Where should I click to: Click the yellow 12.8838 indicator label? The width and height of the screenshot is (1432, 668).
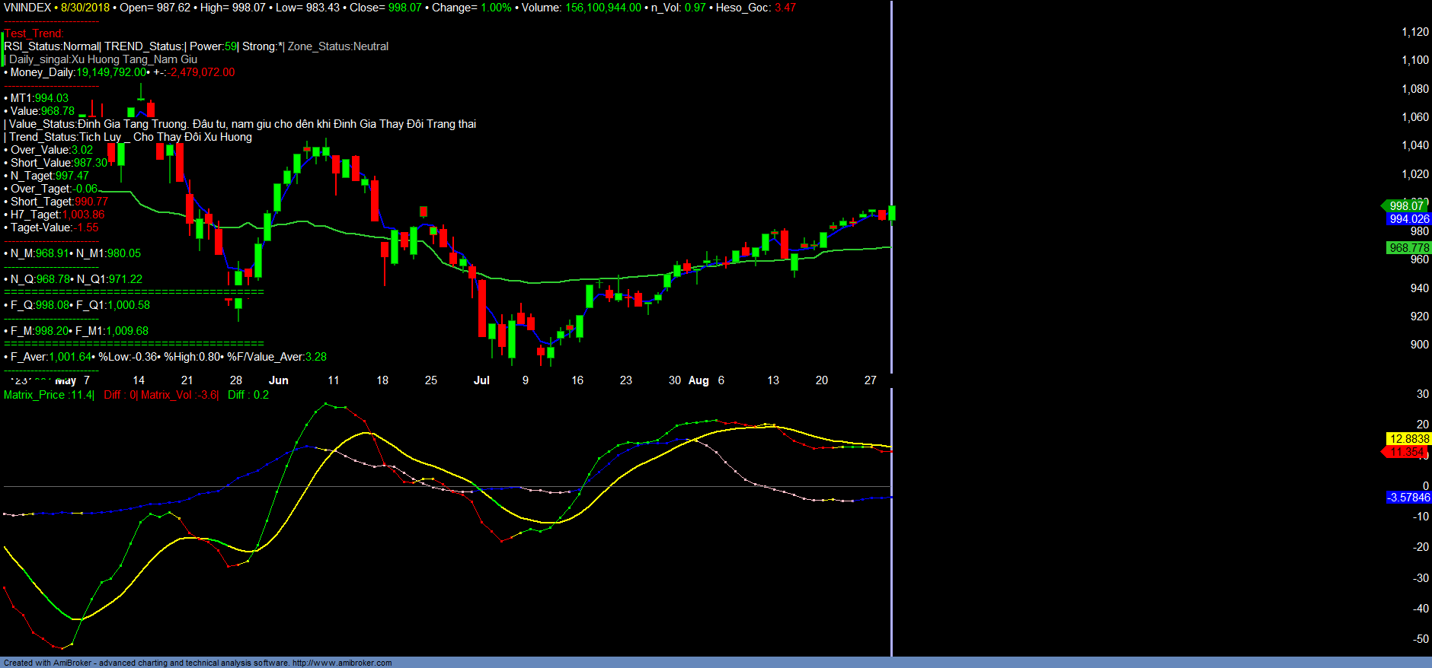pyautogui.click(x=1408, y=439)
